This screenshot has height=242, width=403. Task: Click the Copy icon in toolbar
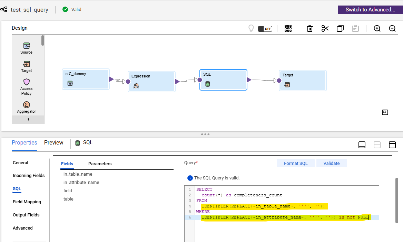[340, 29]
